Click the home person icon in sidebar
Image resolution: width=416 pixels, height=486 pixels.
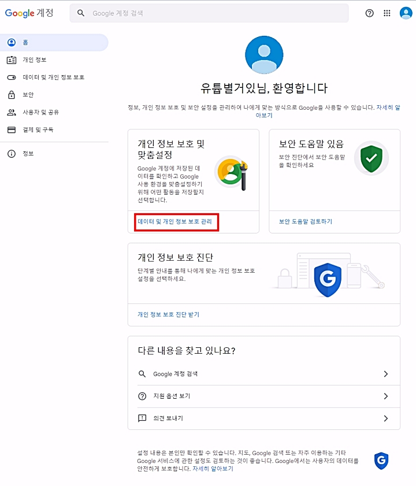coord(12,42)
